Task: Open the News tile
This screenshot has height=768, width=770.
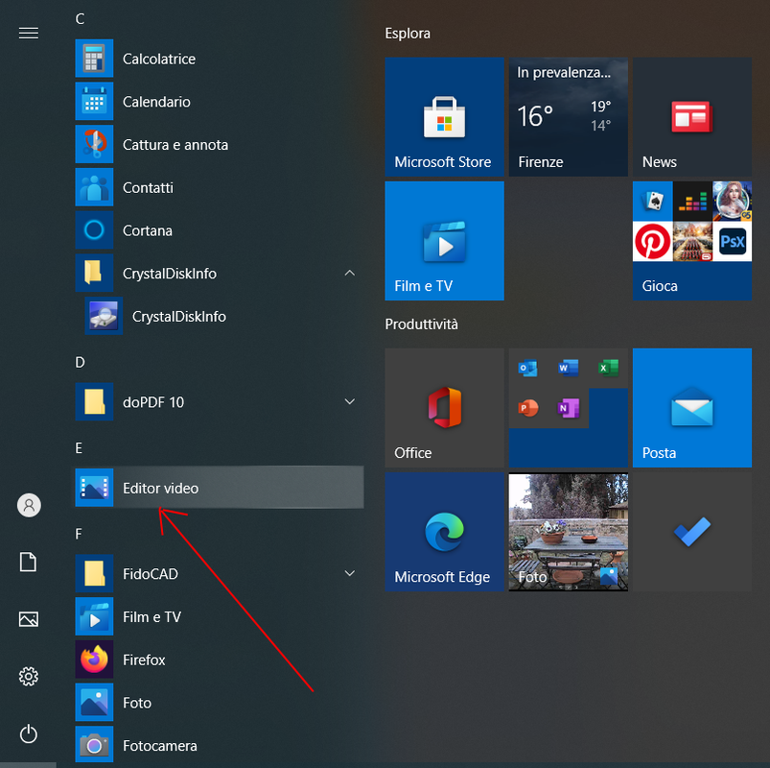Action: click(692, 117)
